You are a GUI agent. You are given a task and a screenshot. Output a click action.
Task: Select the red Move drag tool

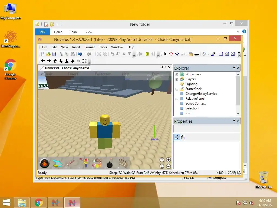tap(171, 54)
